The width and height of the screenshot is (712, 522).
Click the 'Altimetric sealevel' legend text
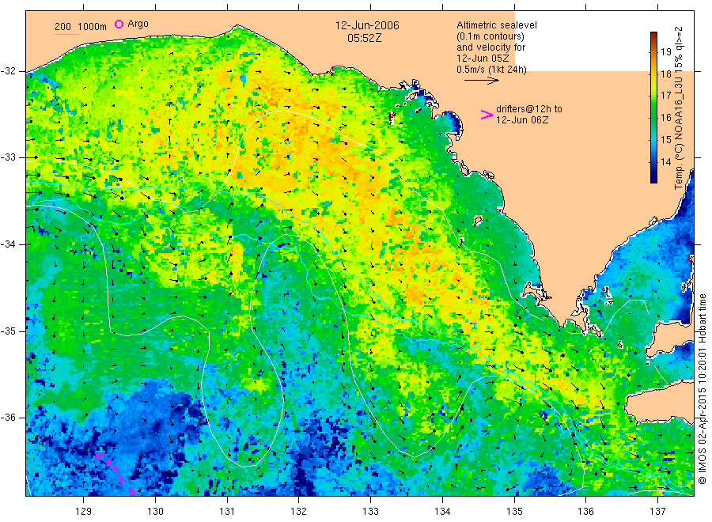tap(496, 25)
